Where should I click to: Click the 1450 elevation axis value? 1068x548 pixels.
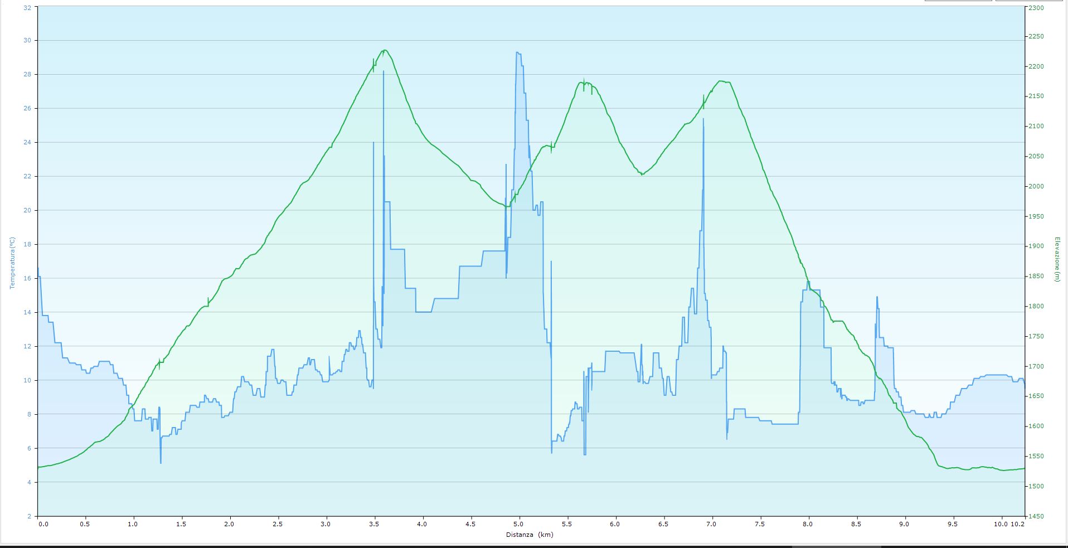(x=1036, y=516)
